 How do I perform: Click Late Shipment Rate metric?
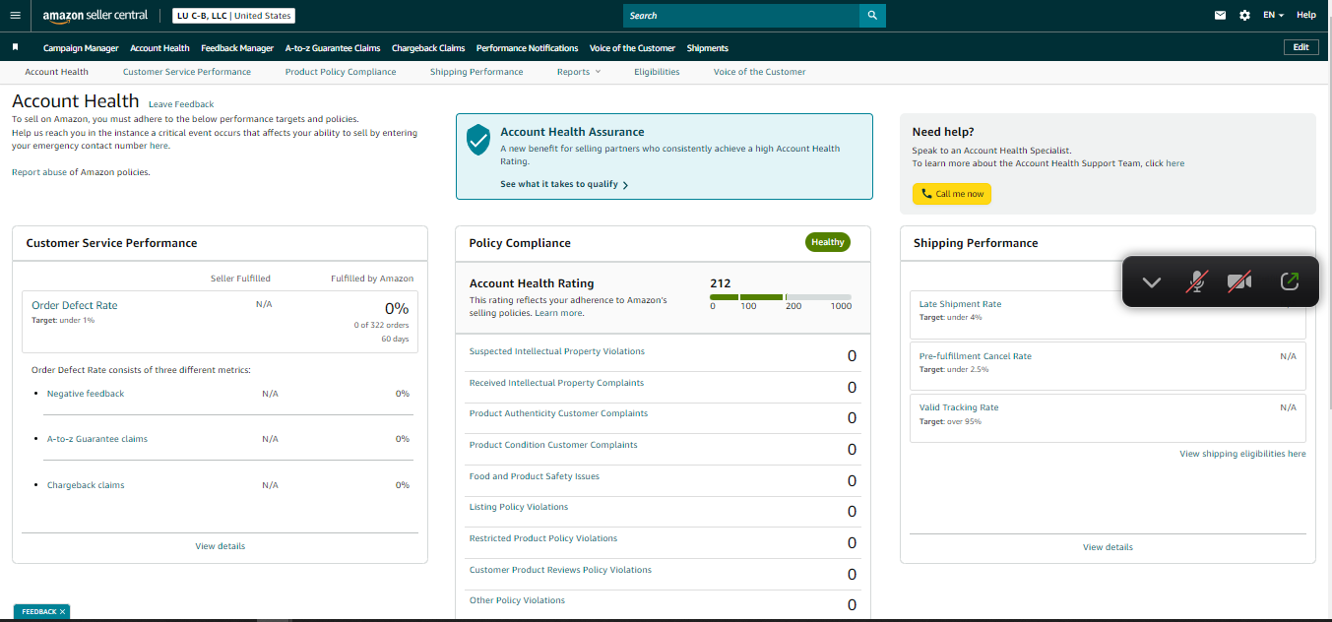tap(960, 304)
